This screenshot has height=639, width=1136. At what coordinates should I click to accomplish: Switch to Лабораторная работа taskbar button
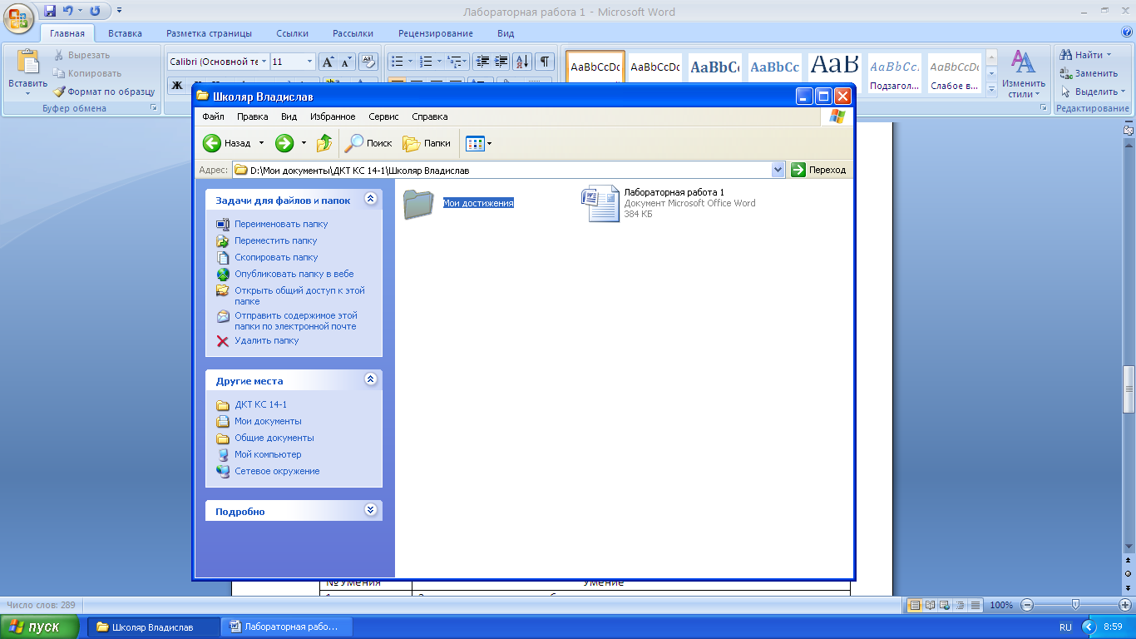289,627
